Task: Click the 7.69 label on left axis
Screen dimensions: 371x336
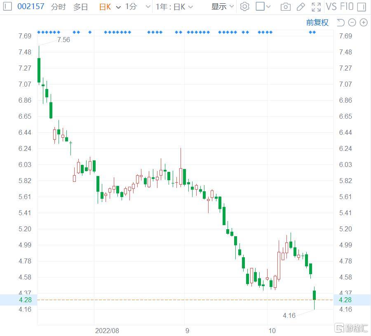Action: 25,36
